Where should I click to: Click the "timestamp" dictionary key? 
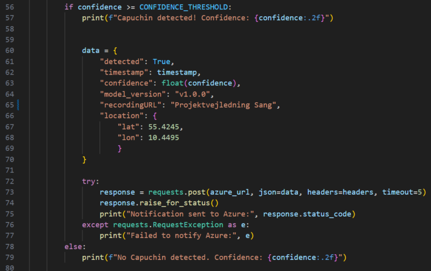pos(124,72)
